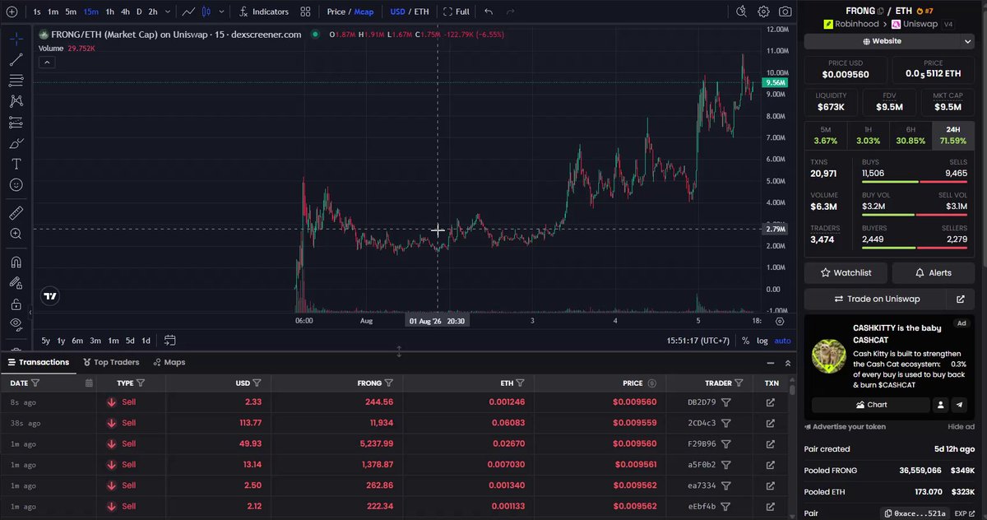Lock all drawing tools
This screenshot has width=987, height=520.
click(x=16, y=304)
